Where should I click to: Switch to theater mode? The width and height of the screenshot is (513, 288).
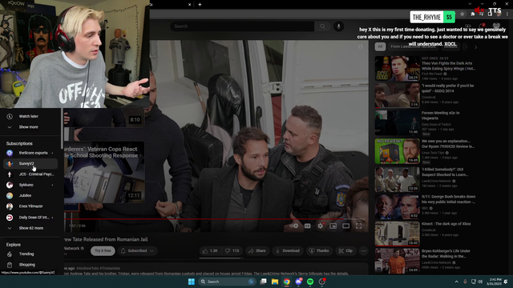coord(345,226)
